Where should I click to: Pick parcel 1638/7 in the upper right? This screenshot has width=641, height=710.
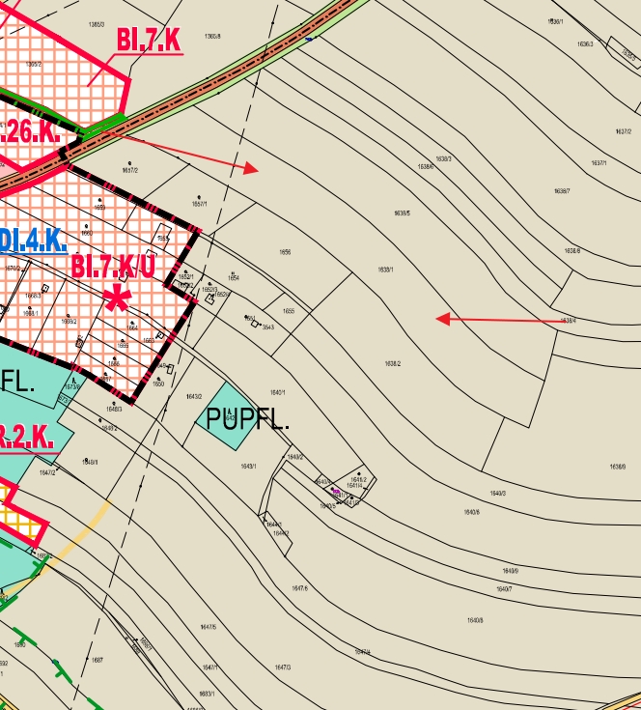562,191
